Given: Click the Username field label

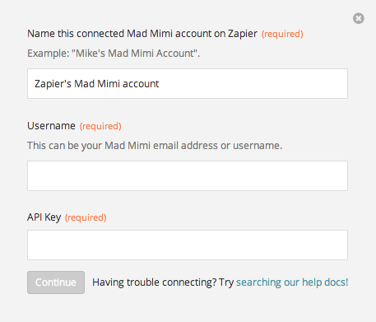Looking at the screenshot, I should (51, 126).
